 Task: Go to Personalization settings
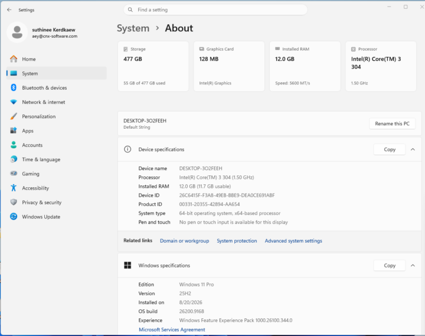[x=57, y=116]
